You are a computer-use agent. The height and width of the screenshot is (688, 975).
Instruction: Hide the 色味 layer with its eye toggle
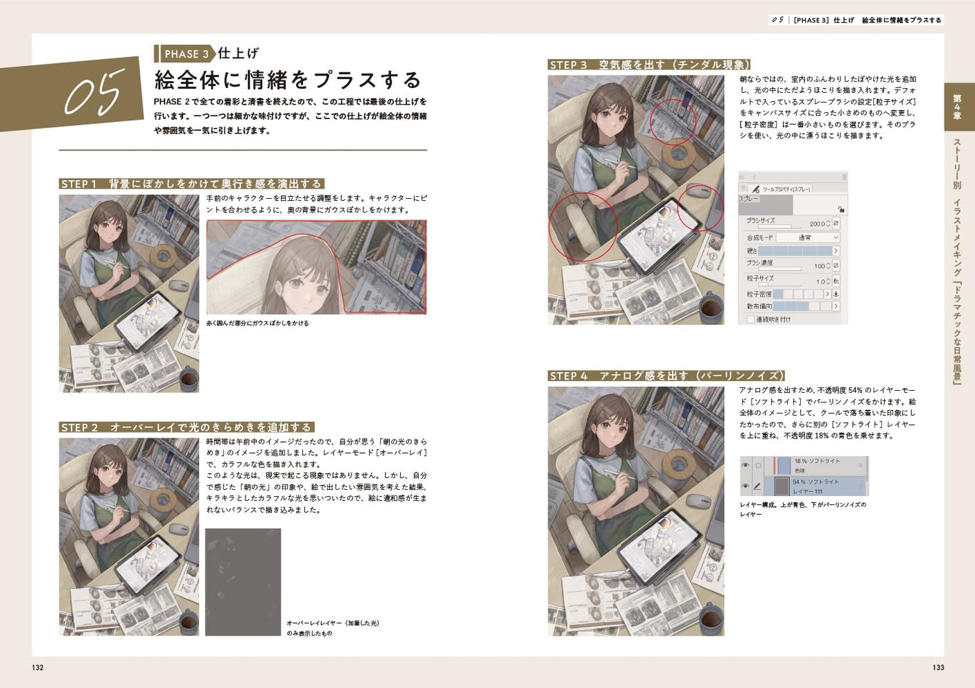tap(745, 466)
